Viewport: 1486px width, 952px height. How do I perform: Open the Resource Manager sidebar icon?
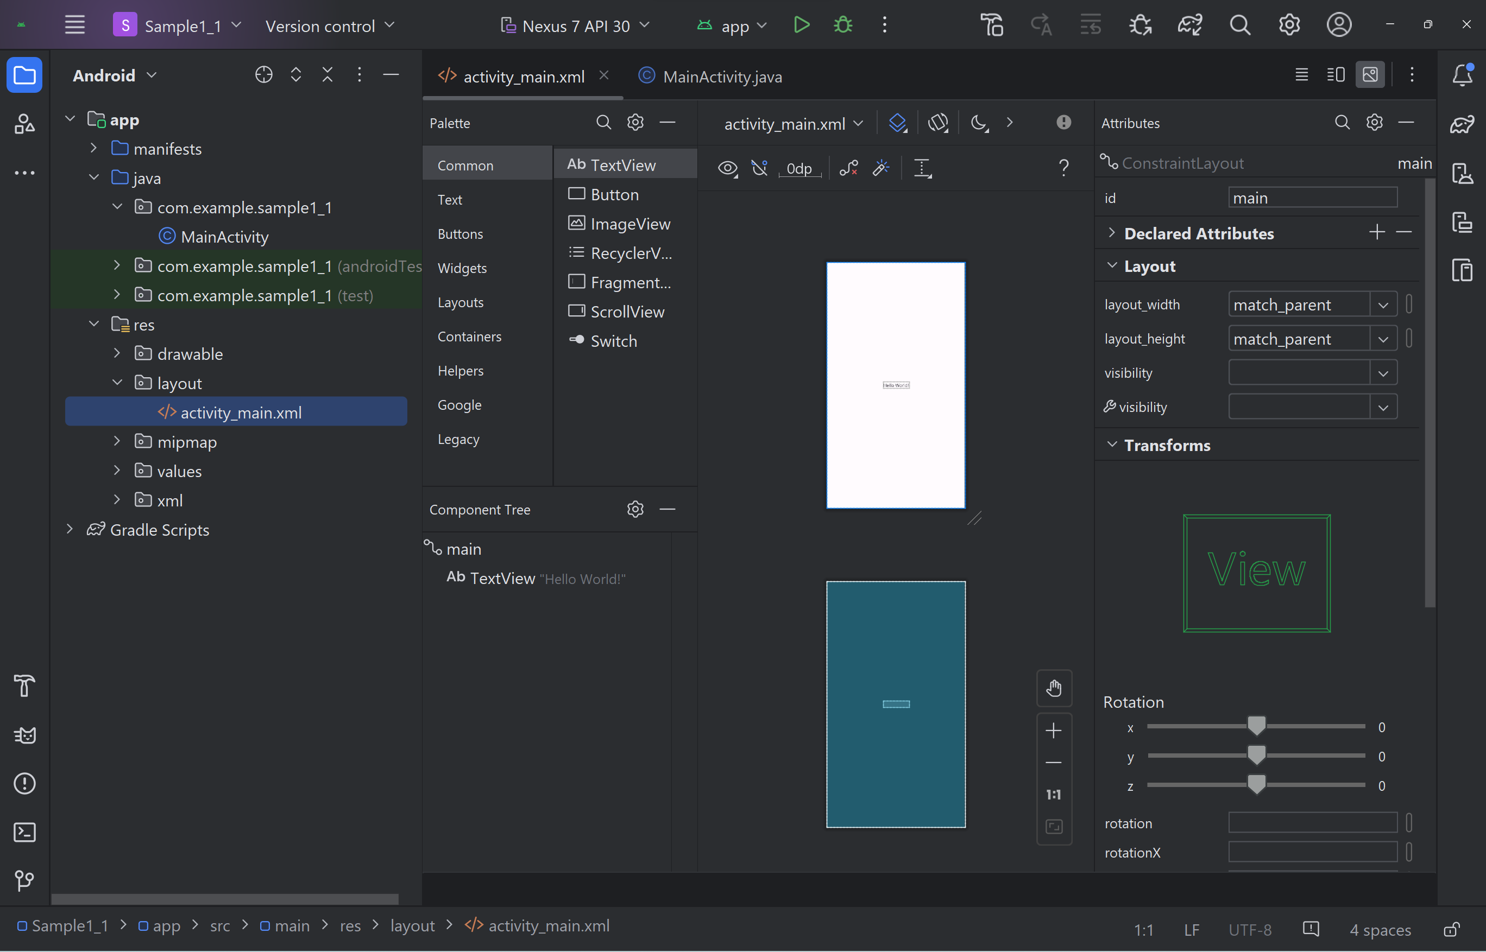pos(25,124)
